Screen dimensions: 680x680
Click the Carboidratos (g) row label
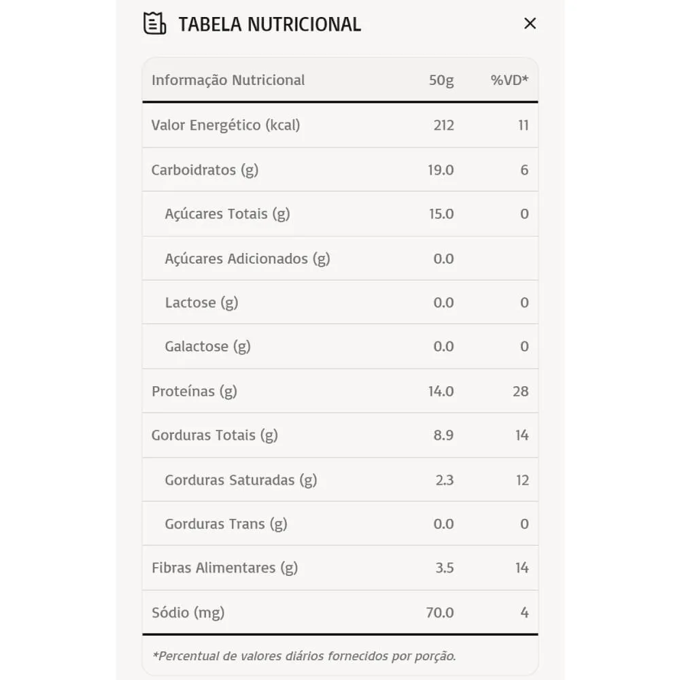point(205,170)
